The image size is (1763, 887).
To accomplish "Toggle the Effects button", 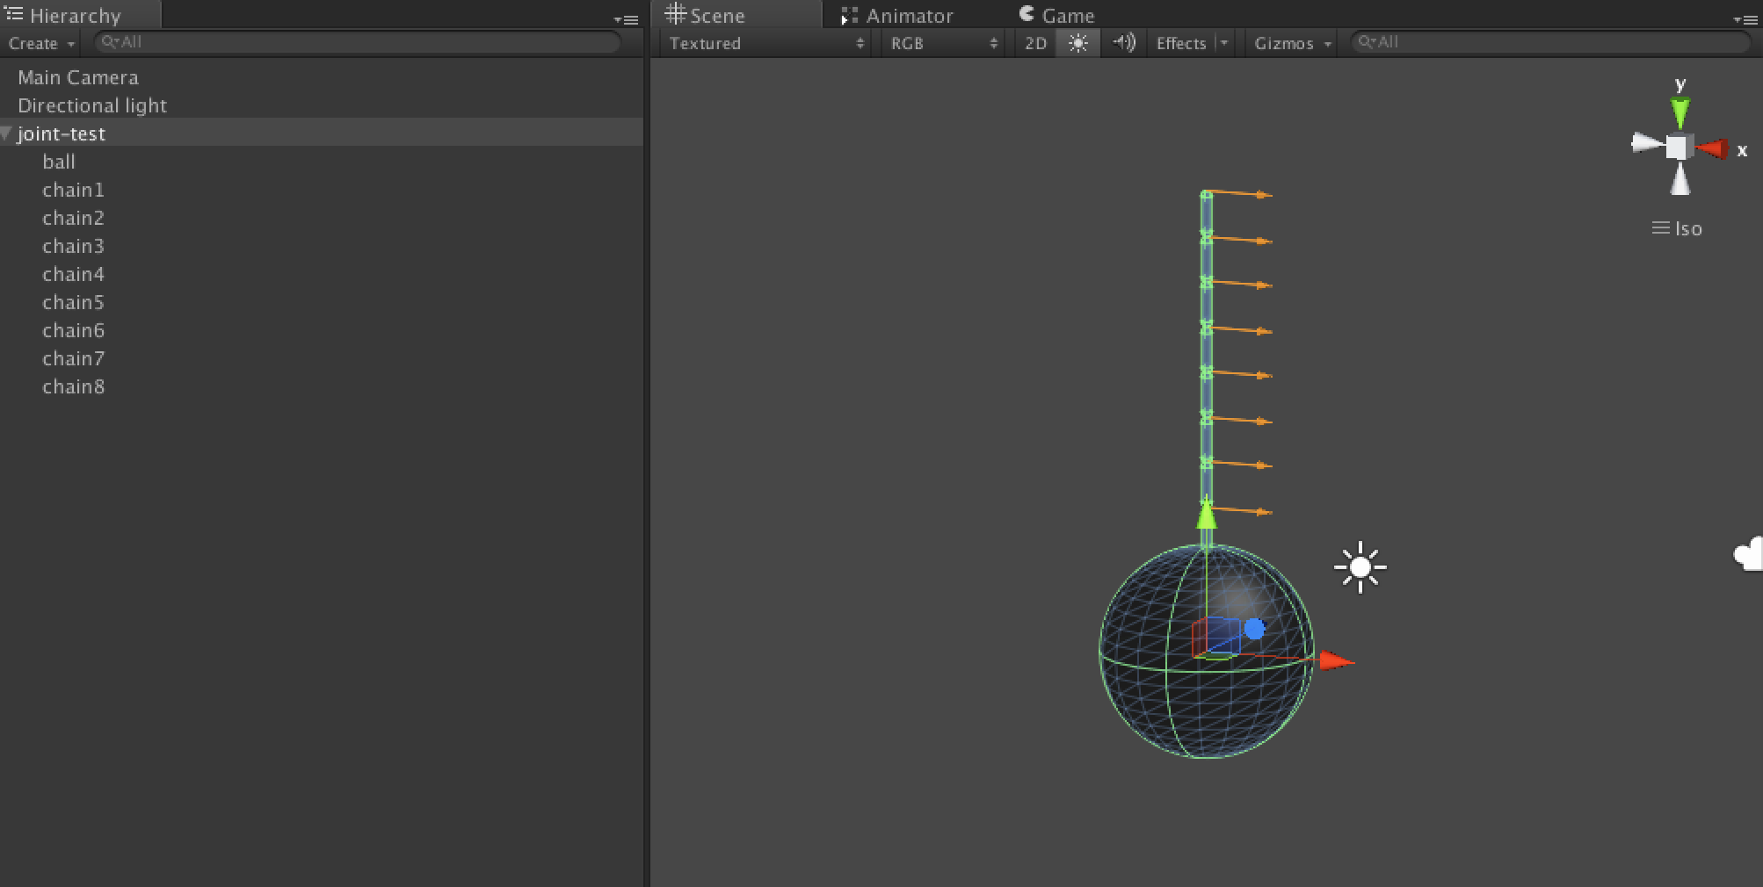I will (1180, 43).
